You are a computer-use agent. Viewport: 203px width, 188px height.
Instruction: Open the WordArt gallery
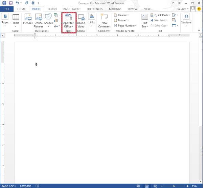point(158,20)
